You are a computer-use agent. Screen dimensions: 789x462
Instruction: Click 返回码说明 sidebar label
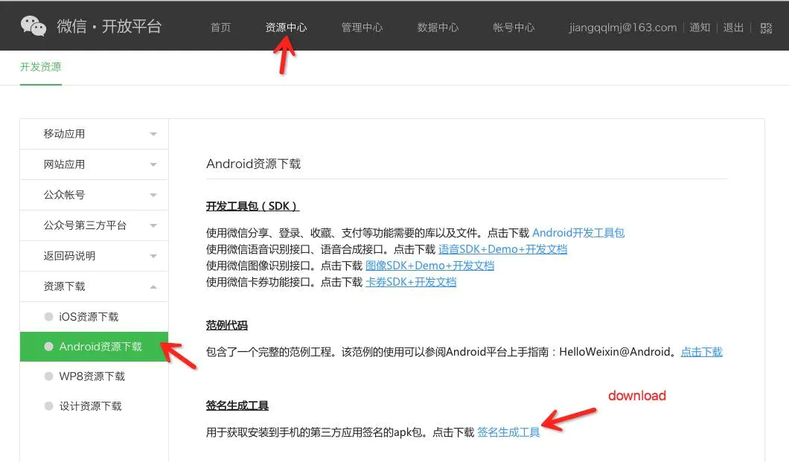click(69, 256)
